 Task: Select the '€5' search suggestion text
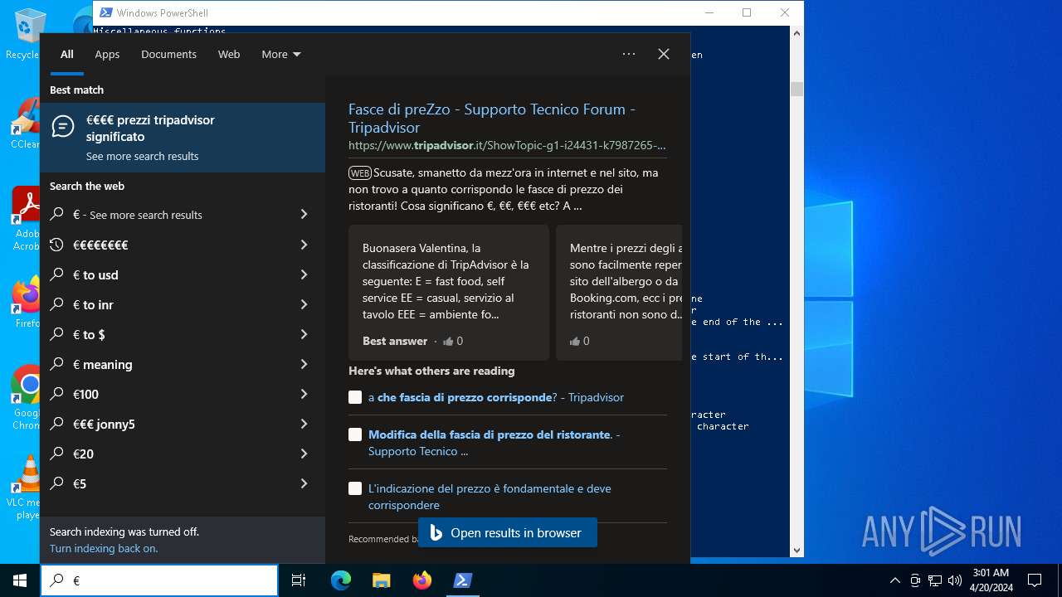[x=80, y=483]
